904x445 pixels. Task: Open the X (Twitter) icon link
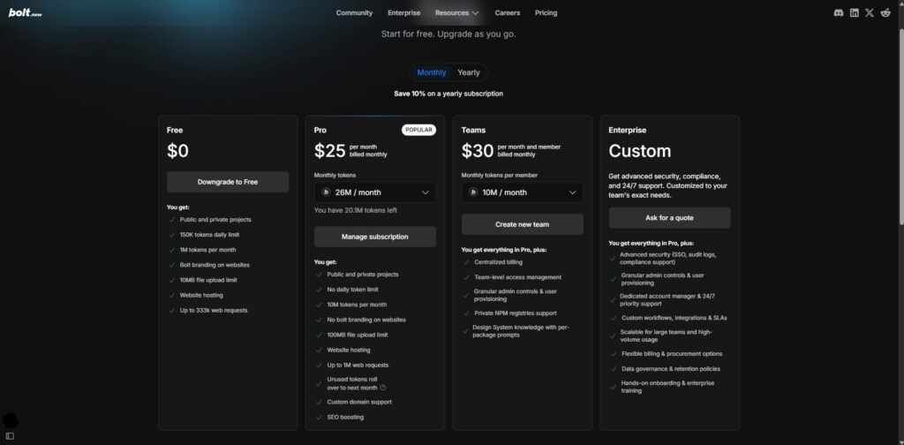870,12
